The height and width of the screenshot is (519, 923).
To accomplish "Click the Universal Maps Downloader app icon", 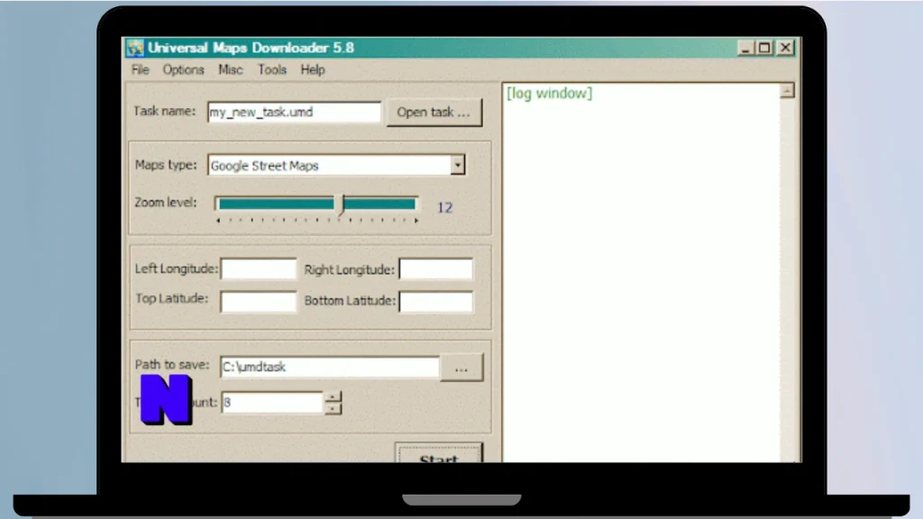I will 135,48.
